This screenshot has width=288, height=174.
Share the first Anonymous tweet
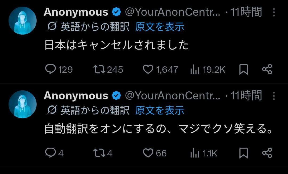267,70
